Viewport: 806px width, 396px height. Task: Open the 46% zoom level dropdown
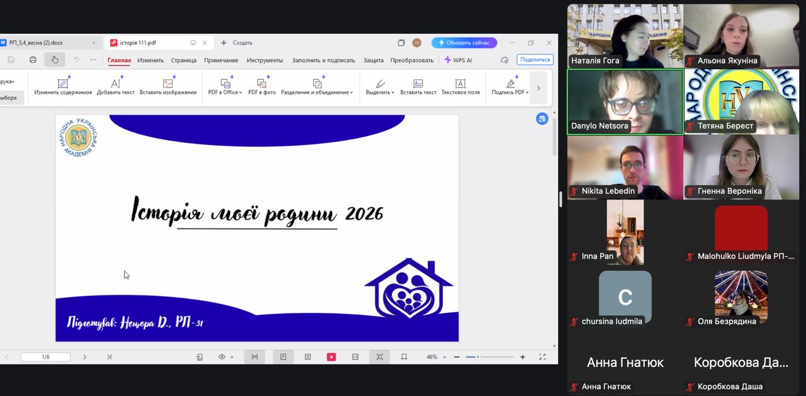pos(445,357)
